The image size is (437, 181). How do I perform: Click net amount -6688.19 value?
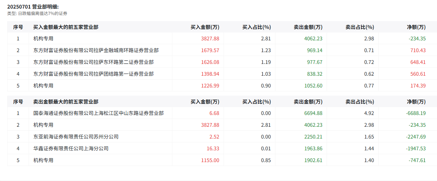pos(416,113)
